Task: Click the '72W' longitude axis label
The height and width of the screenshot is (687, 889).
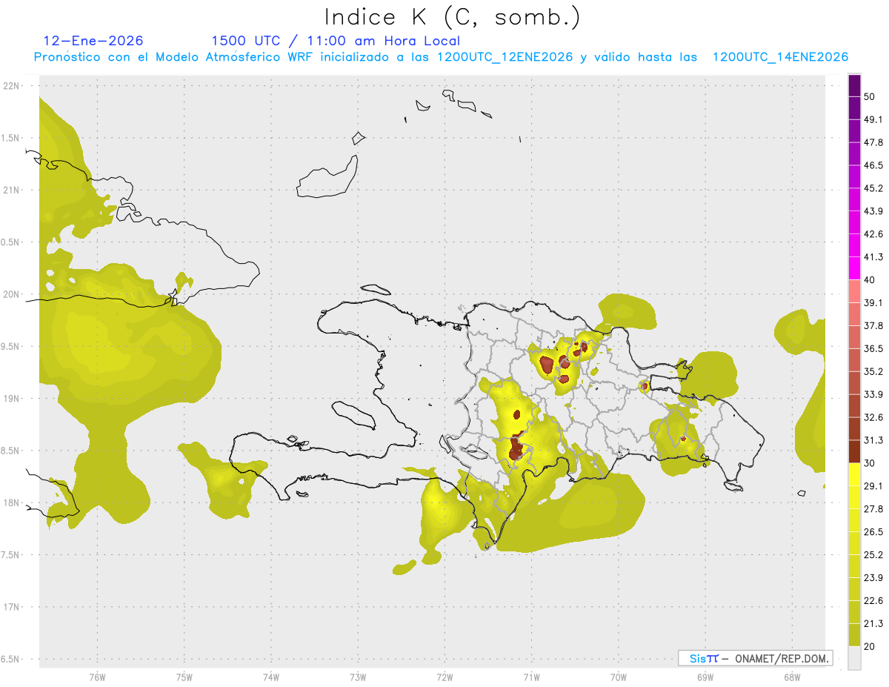Action: pyautogui.click(x=444, y=677)
